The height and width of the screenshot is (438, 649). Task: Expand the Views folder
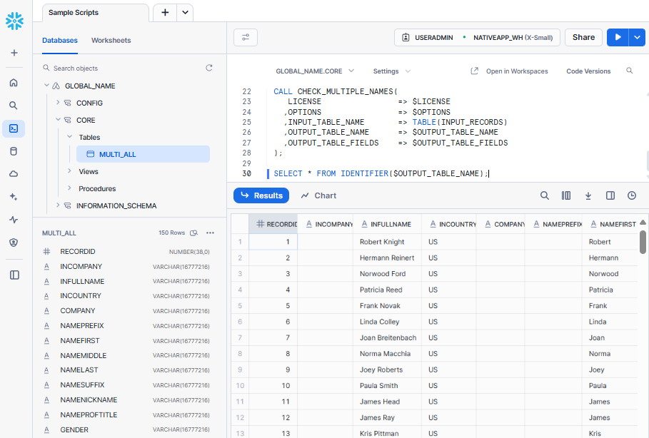(69, 170)
